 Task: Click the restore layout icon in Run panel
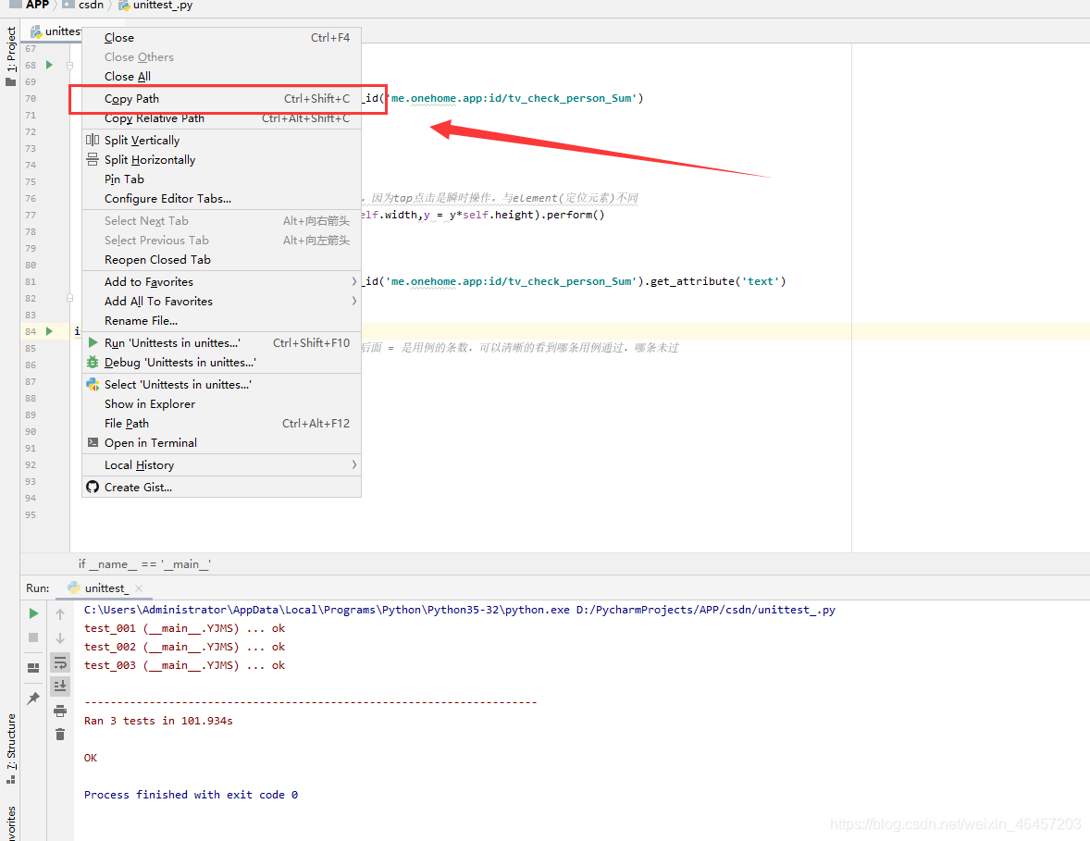coord(33,668)
